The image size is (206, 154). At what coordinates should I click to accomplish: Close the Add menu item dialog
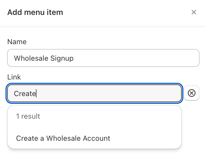pyautogui.click(x=194, y=12)
